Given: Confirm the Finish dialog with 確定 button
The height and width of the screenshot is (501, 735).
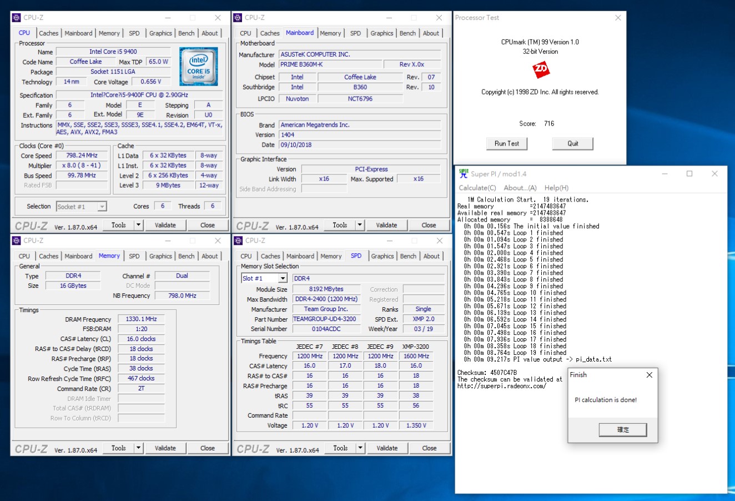Looking at the screenshot, I should (x=623, y=429).
